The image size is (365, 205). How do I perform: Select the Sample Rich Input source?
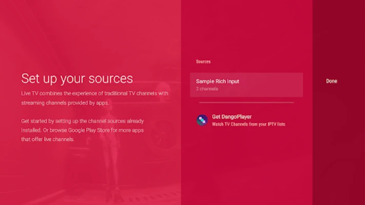[246, 85]
